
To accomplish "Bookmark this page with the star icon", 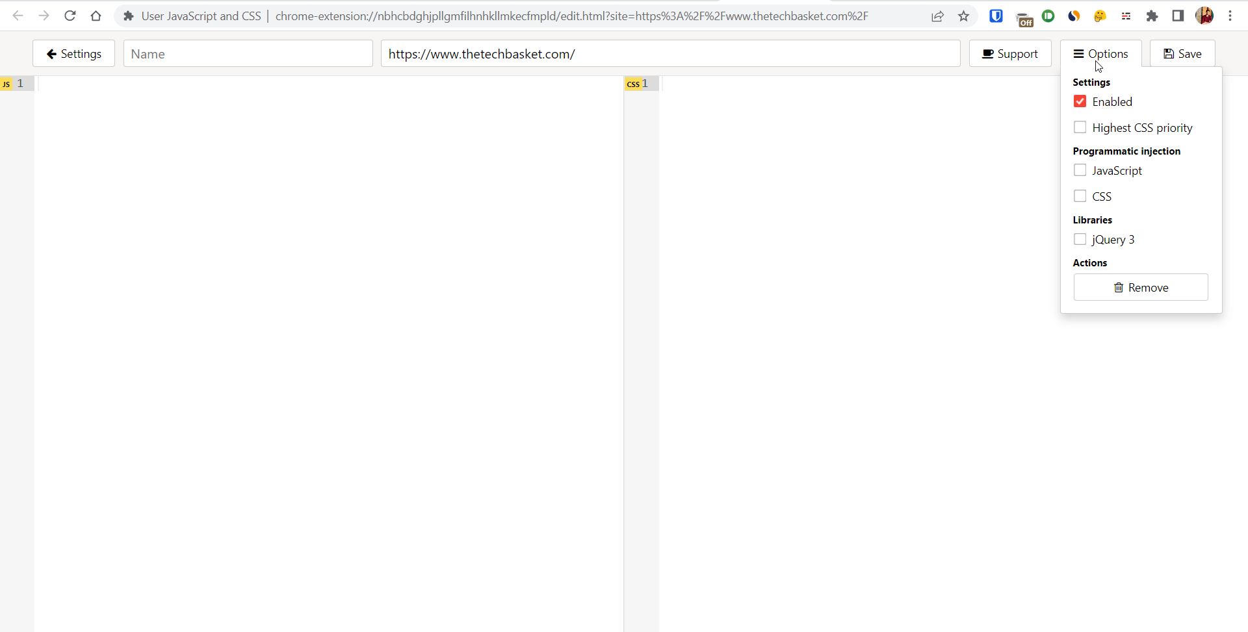I will [x=963, y=16].
